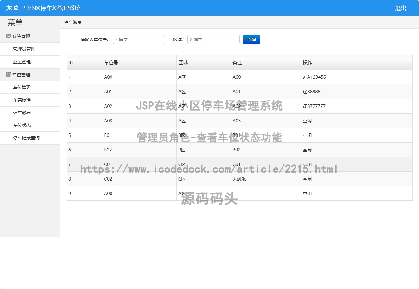Image resolution: width=419 pixels, height=289 pixels.
Task: Focus the 车位号 keyword input field
Action: 139,40
